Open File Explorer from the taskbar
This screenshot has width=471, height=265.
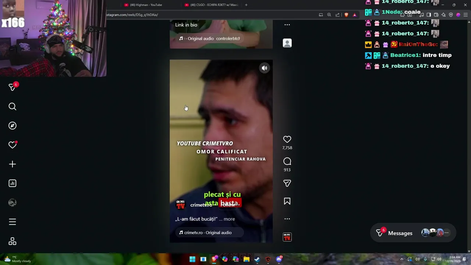click(247, 259)
